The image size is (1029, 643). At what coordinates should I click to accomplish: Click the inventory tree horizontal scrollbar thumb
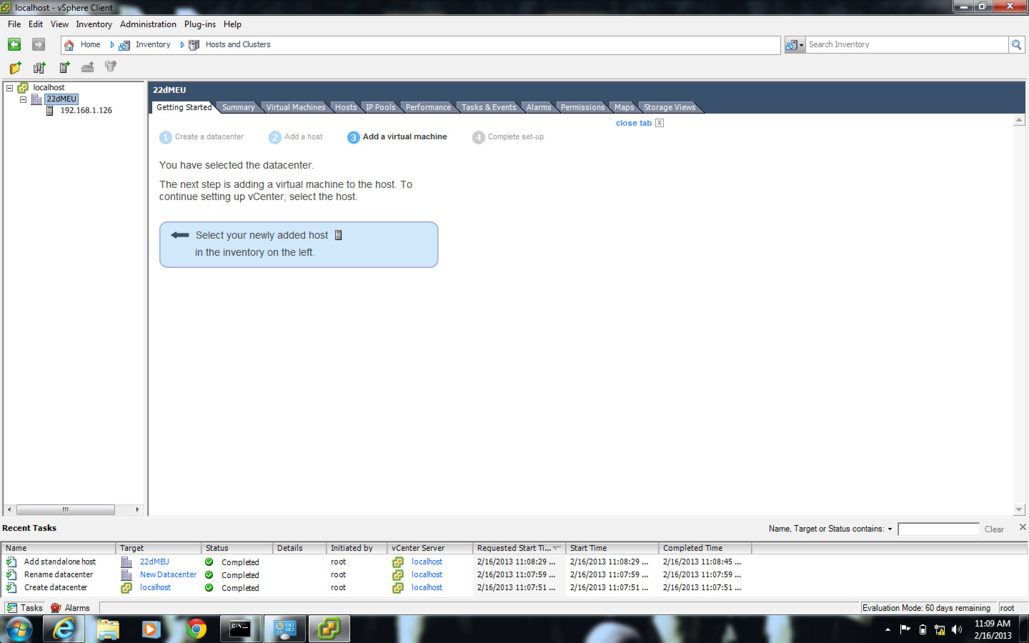65,509
